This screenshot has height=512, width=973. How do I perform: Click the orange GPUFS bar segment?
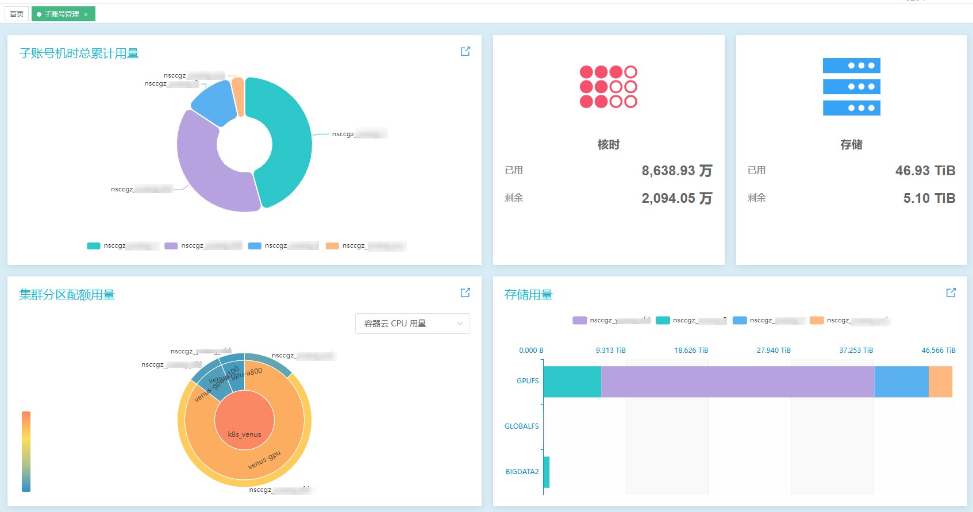[940, 382]
